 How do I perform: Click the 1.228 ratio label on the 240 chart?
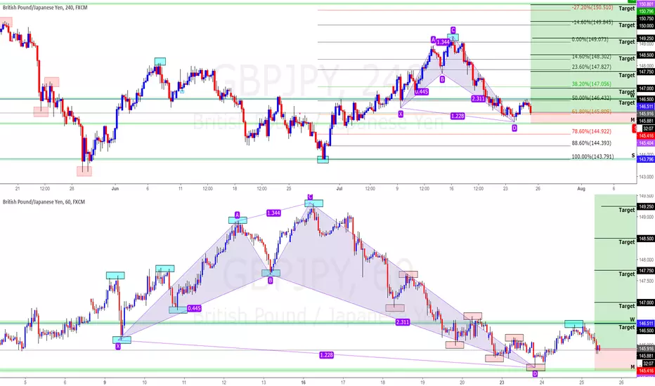click(x=458, y=116)
